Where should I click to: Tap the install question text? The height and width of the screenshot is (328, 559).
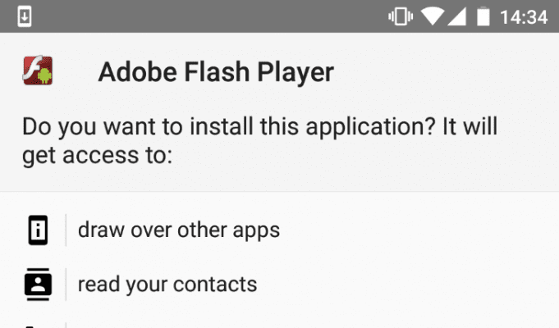pyautogui.click(x=259, y=141)
